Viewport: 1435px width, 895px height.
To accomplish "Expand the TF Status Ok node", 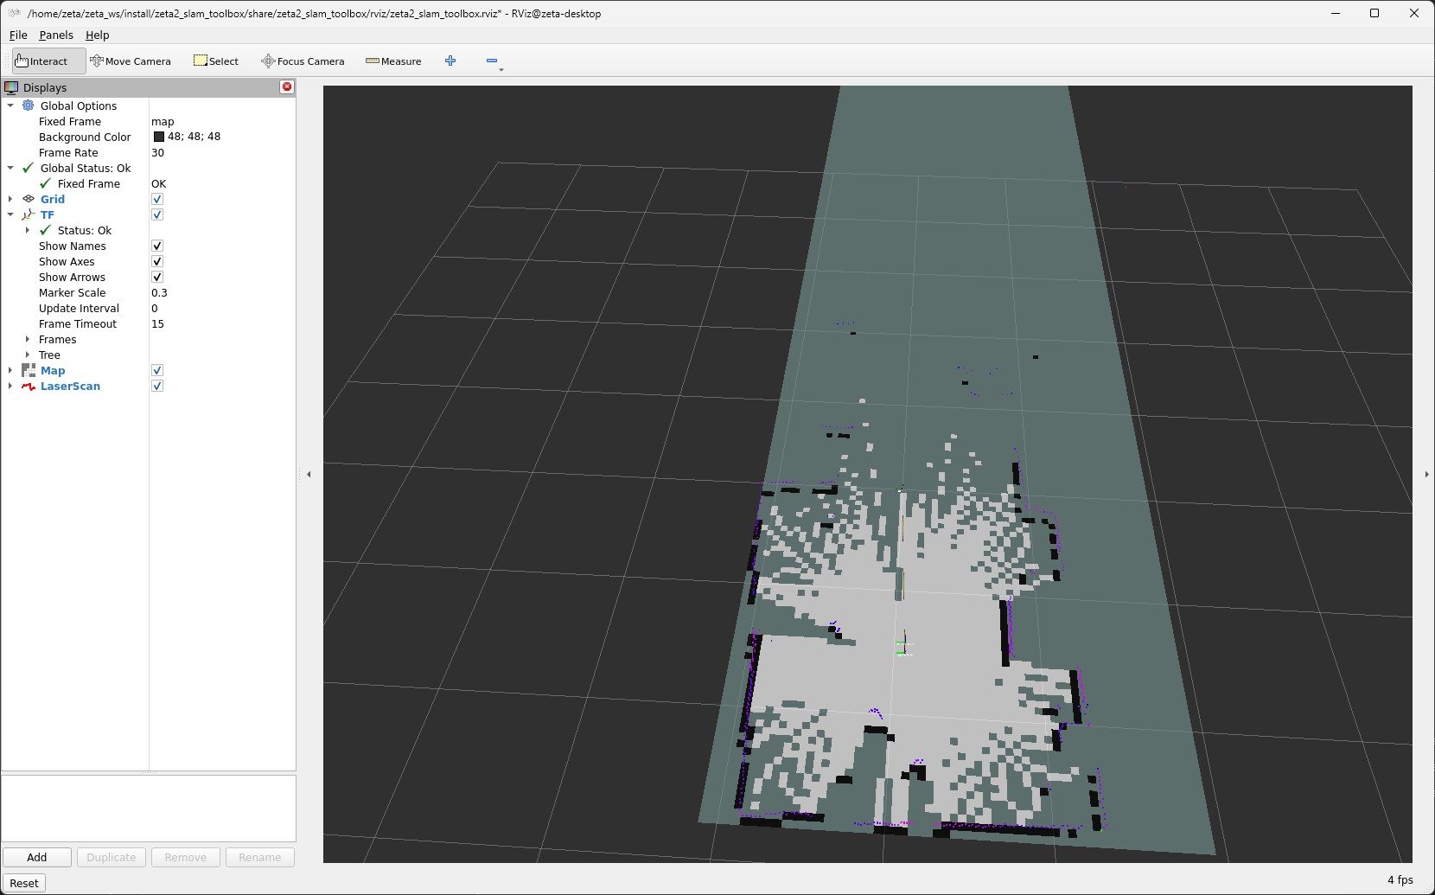I will click(28, 230).
